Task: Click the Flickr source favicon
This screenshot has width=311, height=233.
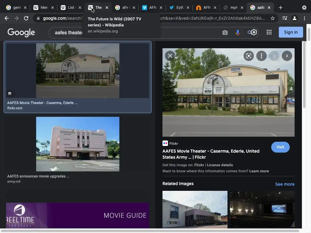Action: tap(165, 143)
